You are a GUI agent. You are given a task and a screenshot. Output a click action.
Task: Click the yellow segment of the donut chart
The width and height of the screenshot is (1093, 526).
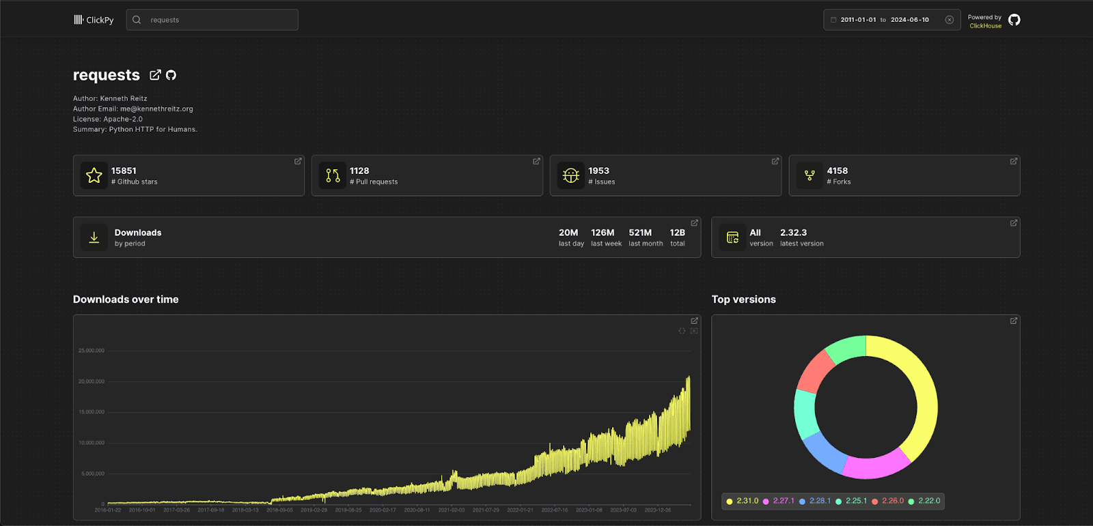924,396
